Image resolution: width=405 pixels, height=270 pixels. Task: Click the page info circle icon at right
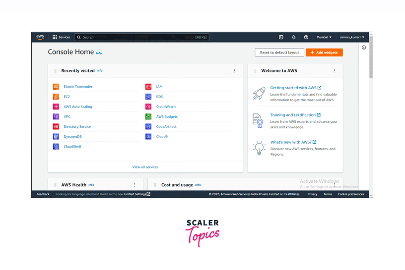point(363,48)
